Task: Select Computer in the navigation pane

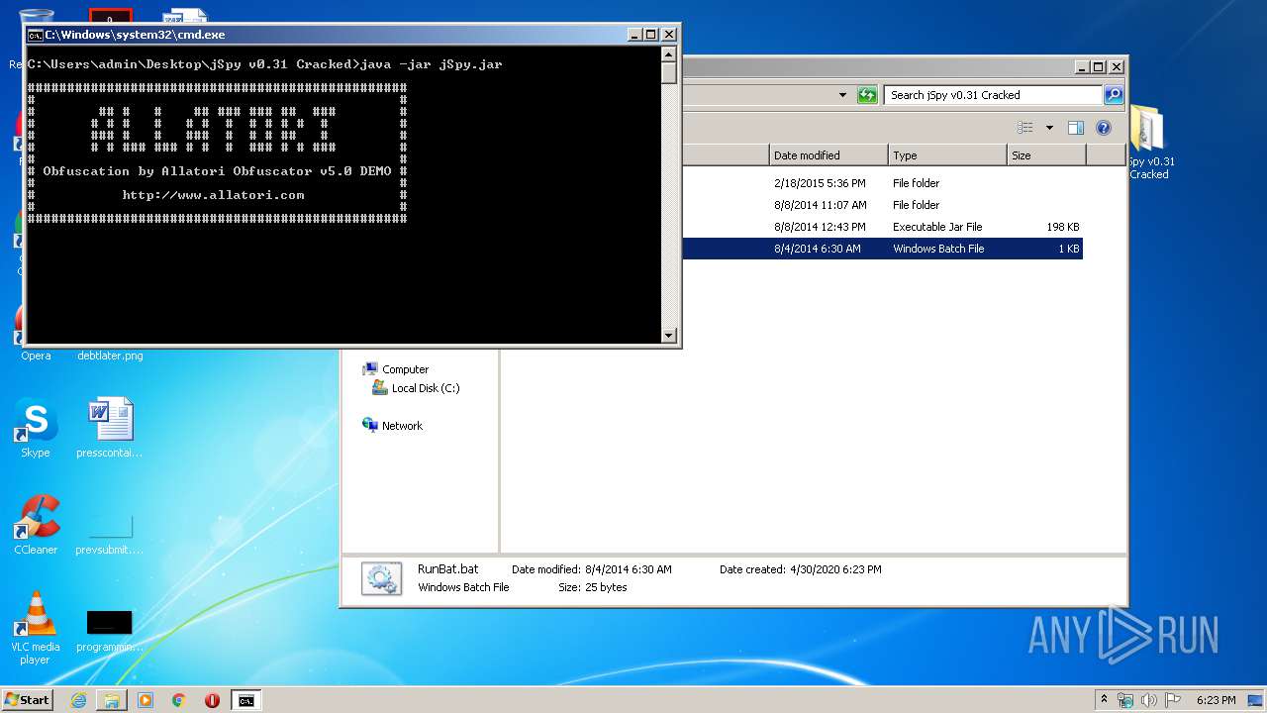Action: 405,369
